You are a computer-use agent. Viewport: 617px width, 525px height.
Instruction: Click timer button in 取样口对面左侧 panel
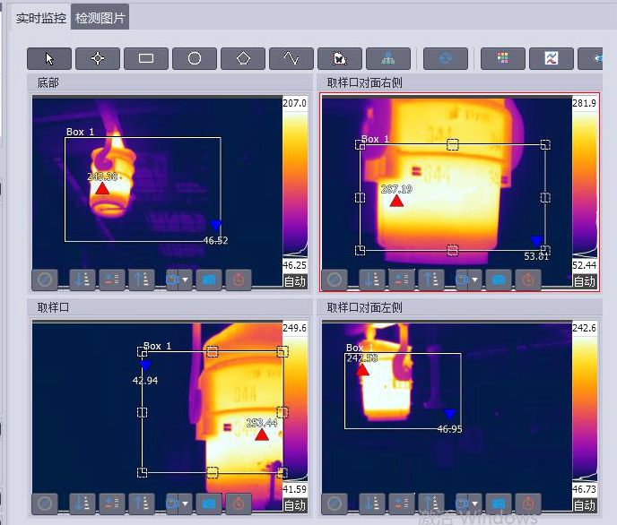click(528, 504)
